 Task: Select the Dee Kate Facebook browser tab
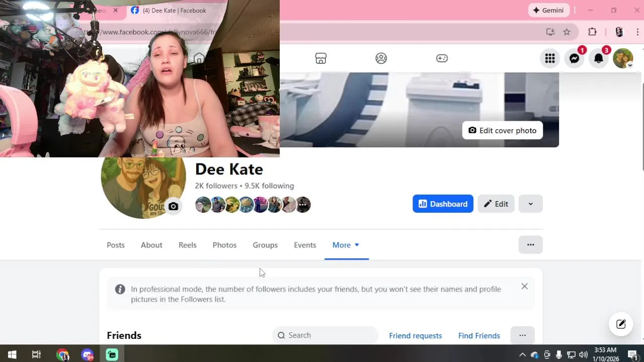(174, 11)
